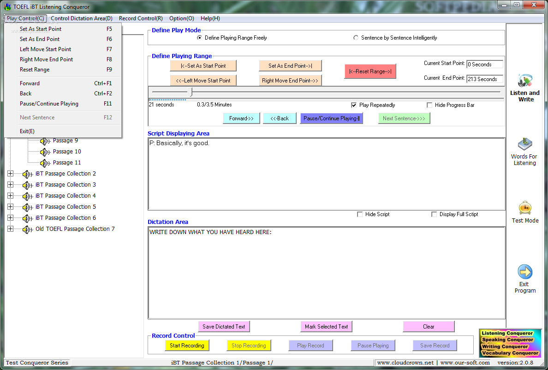Check the Hide Script checkbox
The width and height of the screenshot is (548, 370).
pos(360,214)
